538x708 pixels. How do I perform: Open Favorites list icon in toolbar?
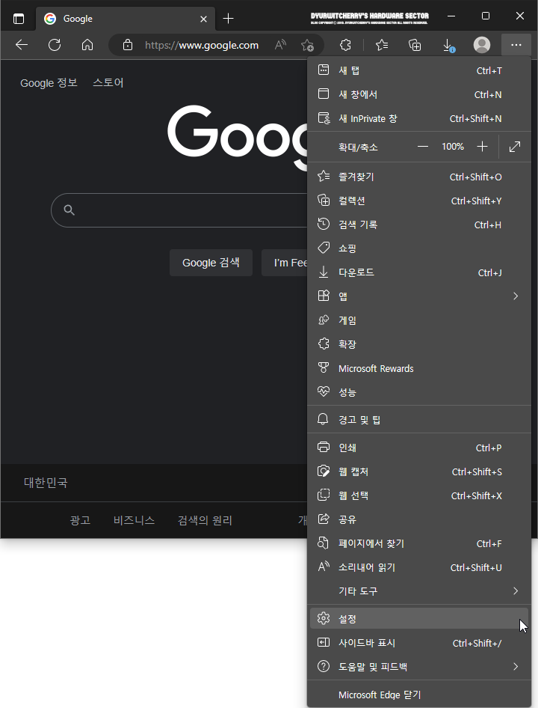tap(382, 45)
